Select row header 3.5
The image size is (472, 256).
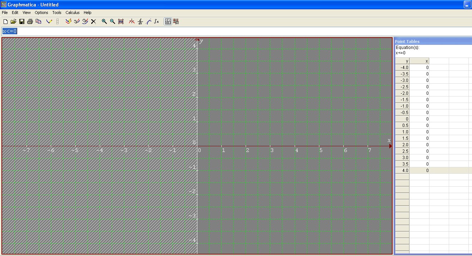tap(402, 164)
